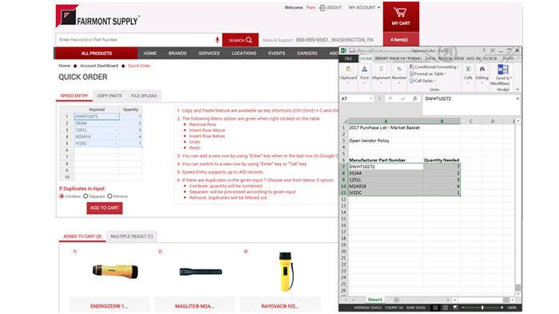This screenshot has height=314, width=559.
Task: Switch to the Copy Paste tab
Action: [x=109, y=96]
